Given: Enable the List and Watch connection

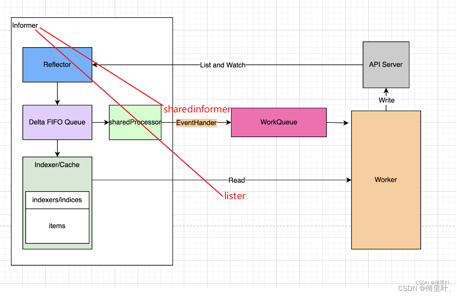Looking at the screenshot, I should [223, 65].
